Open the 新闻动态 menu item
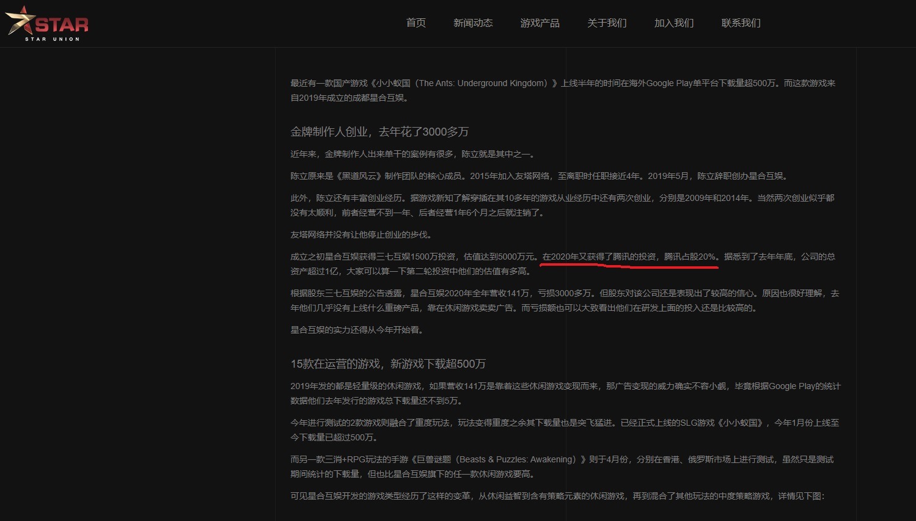The image size is (916, 521). pyautogui.click(x=473, y=23)
